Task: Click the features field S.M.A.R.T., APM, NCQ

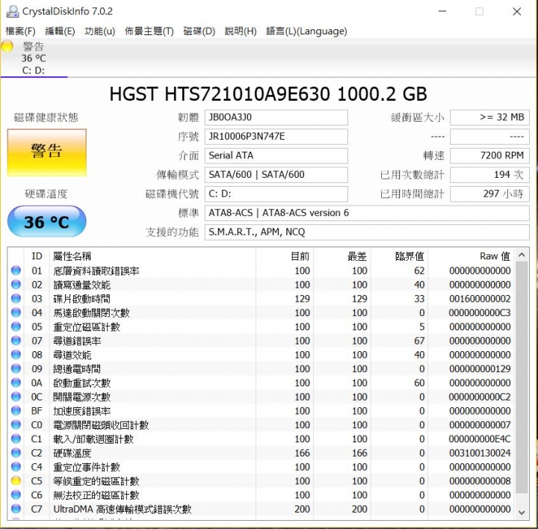Action: tap(367, 232)
